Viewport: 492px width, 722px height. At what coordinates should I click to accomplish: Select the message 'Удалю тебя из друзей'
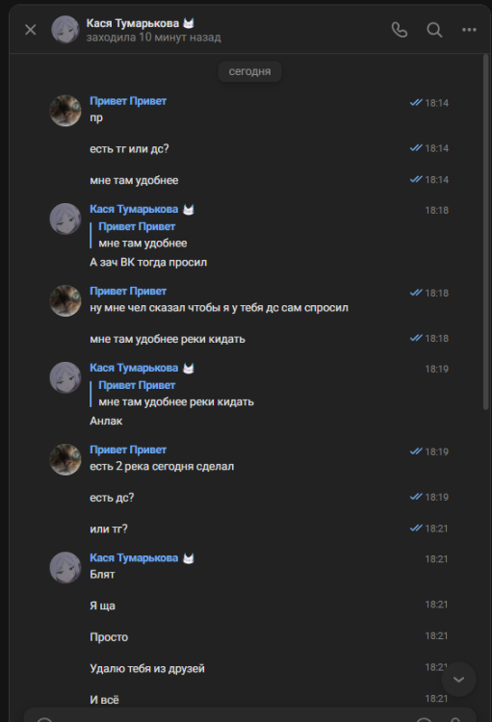tap(147, 668)
